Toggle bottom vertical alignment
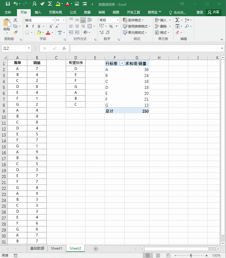Screen dimensions: 226x258 [x=83, y=20]
